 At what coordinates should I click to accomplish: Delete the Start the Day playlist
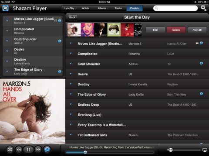coord(176,30)
